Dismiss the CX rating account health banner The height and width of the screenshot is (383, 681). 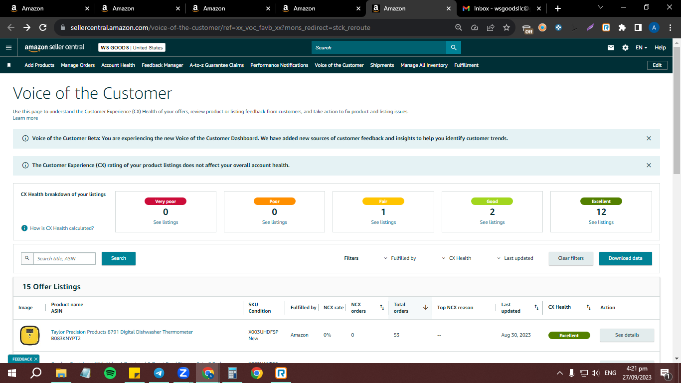[649, 165]
